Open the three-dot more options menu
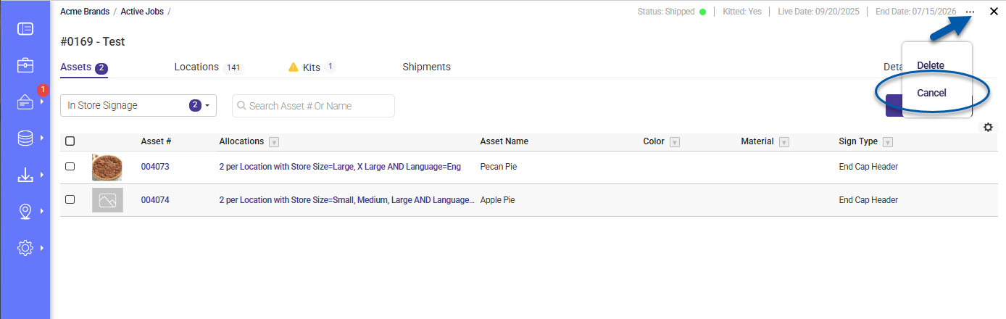Image resolution: width=1006 pixels, height=319 pixels. pos(970,12)
